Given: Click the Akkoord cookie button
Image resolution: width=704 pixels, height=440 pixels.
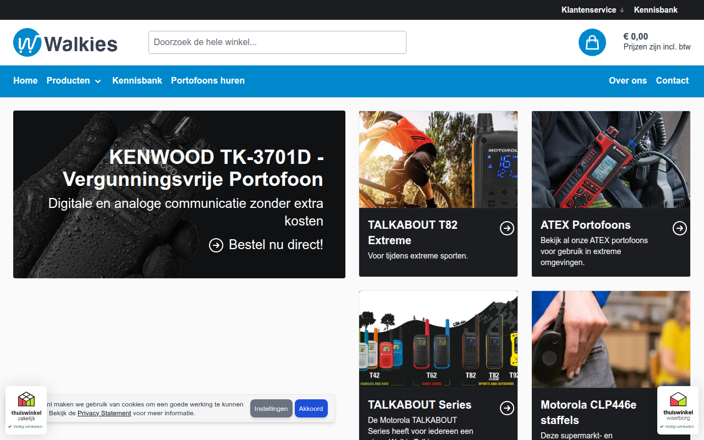Looking at the screenshot, I should [311, 409].
